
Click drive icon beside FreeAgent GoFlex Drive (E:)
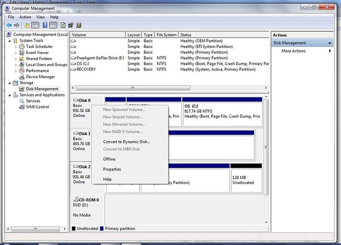[74, 58]
